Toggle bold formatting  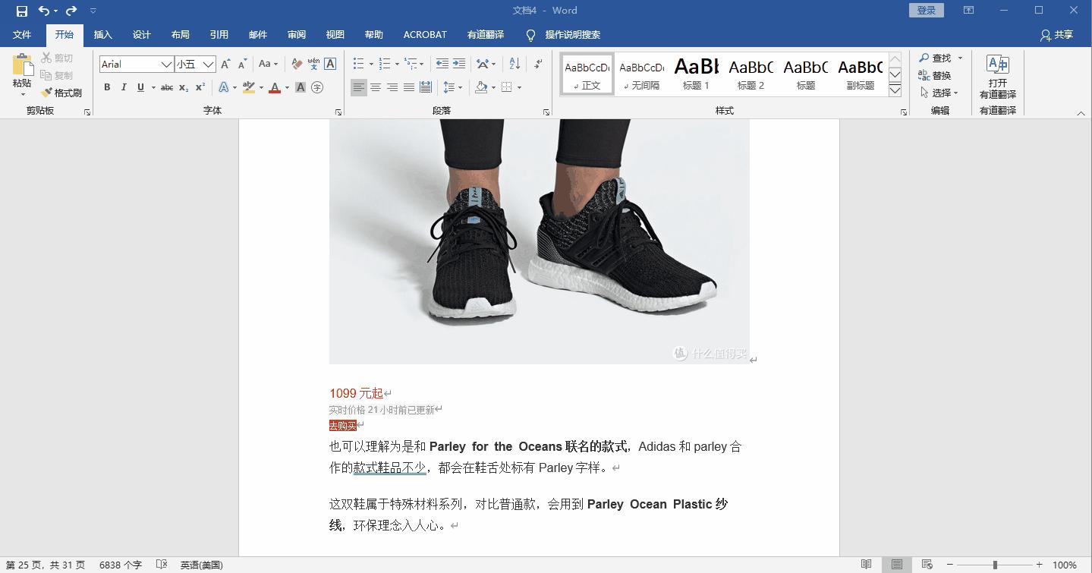tap(106, 87)
